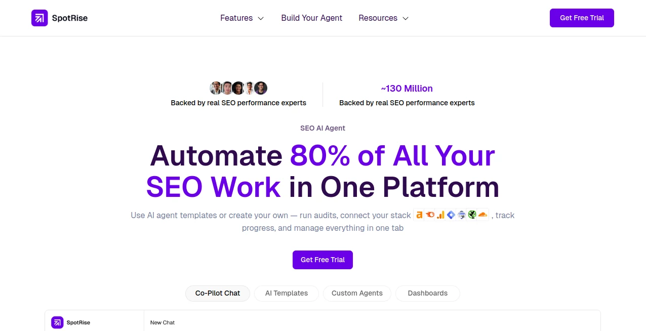Expand the Resources menu
Viewport: 646px width, 331px height.
(x=378, y=18)
